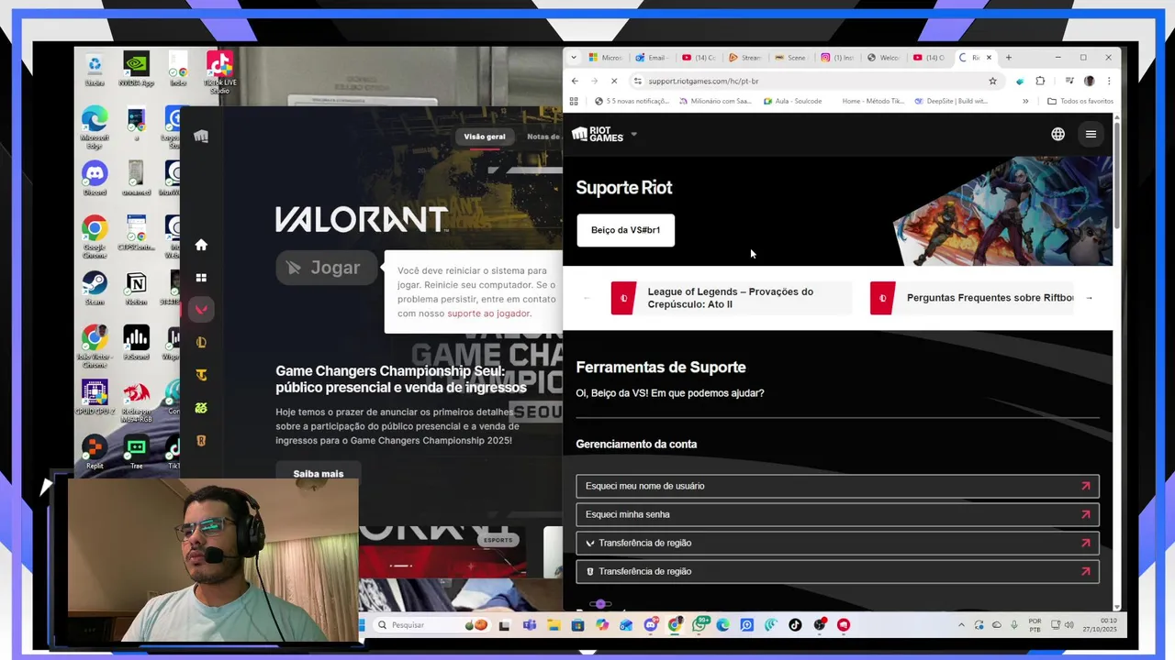1175x660 pixels.
Task: Switch to the Email Chrome tab
Action: (x=652, y=58)
